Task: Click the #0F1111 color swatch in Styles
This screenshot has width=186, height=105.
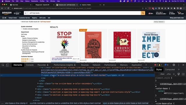Action: [163, 93]
